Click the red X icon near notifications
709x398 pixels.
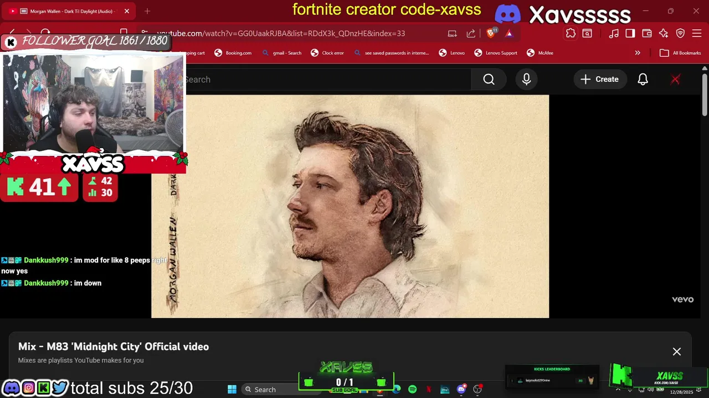tap(675, 80)
